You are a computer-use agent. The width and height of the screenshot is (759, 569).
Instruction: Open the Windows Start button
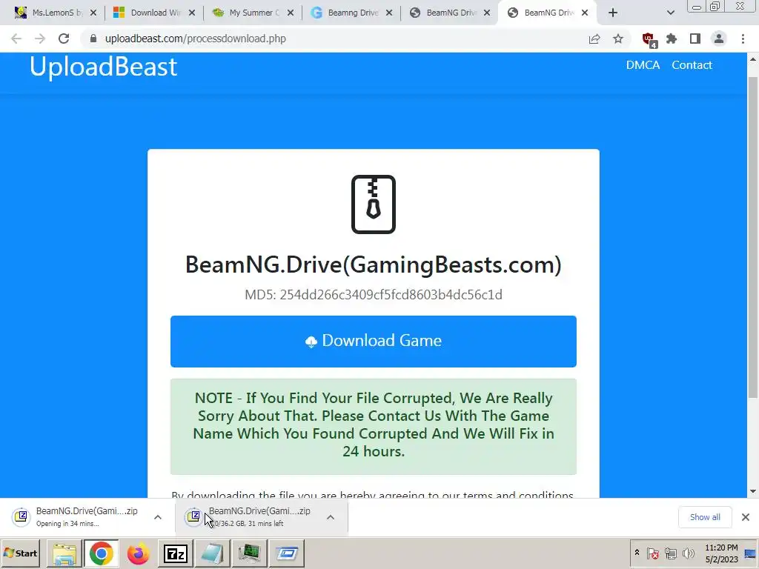pyautogui.click(x=21, y=553)
